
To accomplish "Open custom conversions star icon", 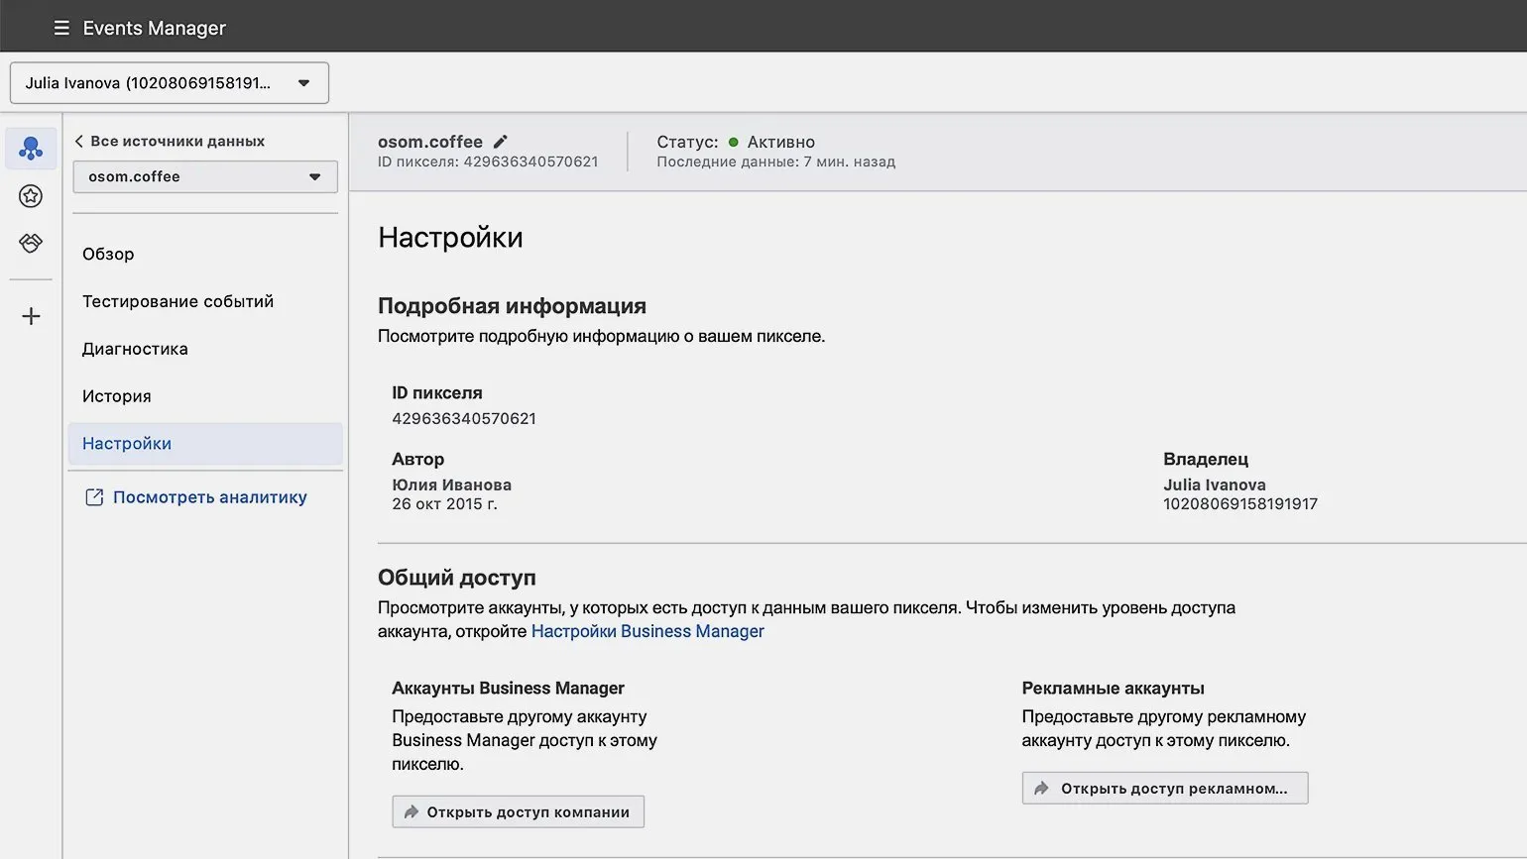I will 31,196.
